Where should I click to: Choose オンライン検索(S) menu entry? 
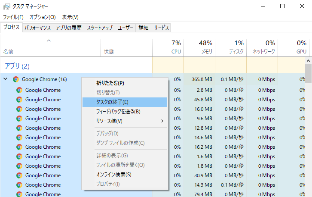(125, 175)
